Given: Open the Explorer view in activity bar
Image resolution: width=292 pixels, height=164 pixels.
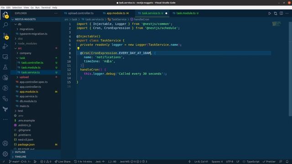Looking at the screenshot, I should pos(5,15).
